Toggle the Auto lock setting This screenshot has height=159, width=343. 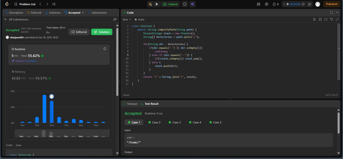139,19
